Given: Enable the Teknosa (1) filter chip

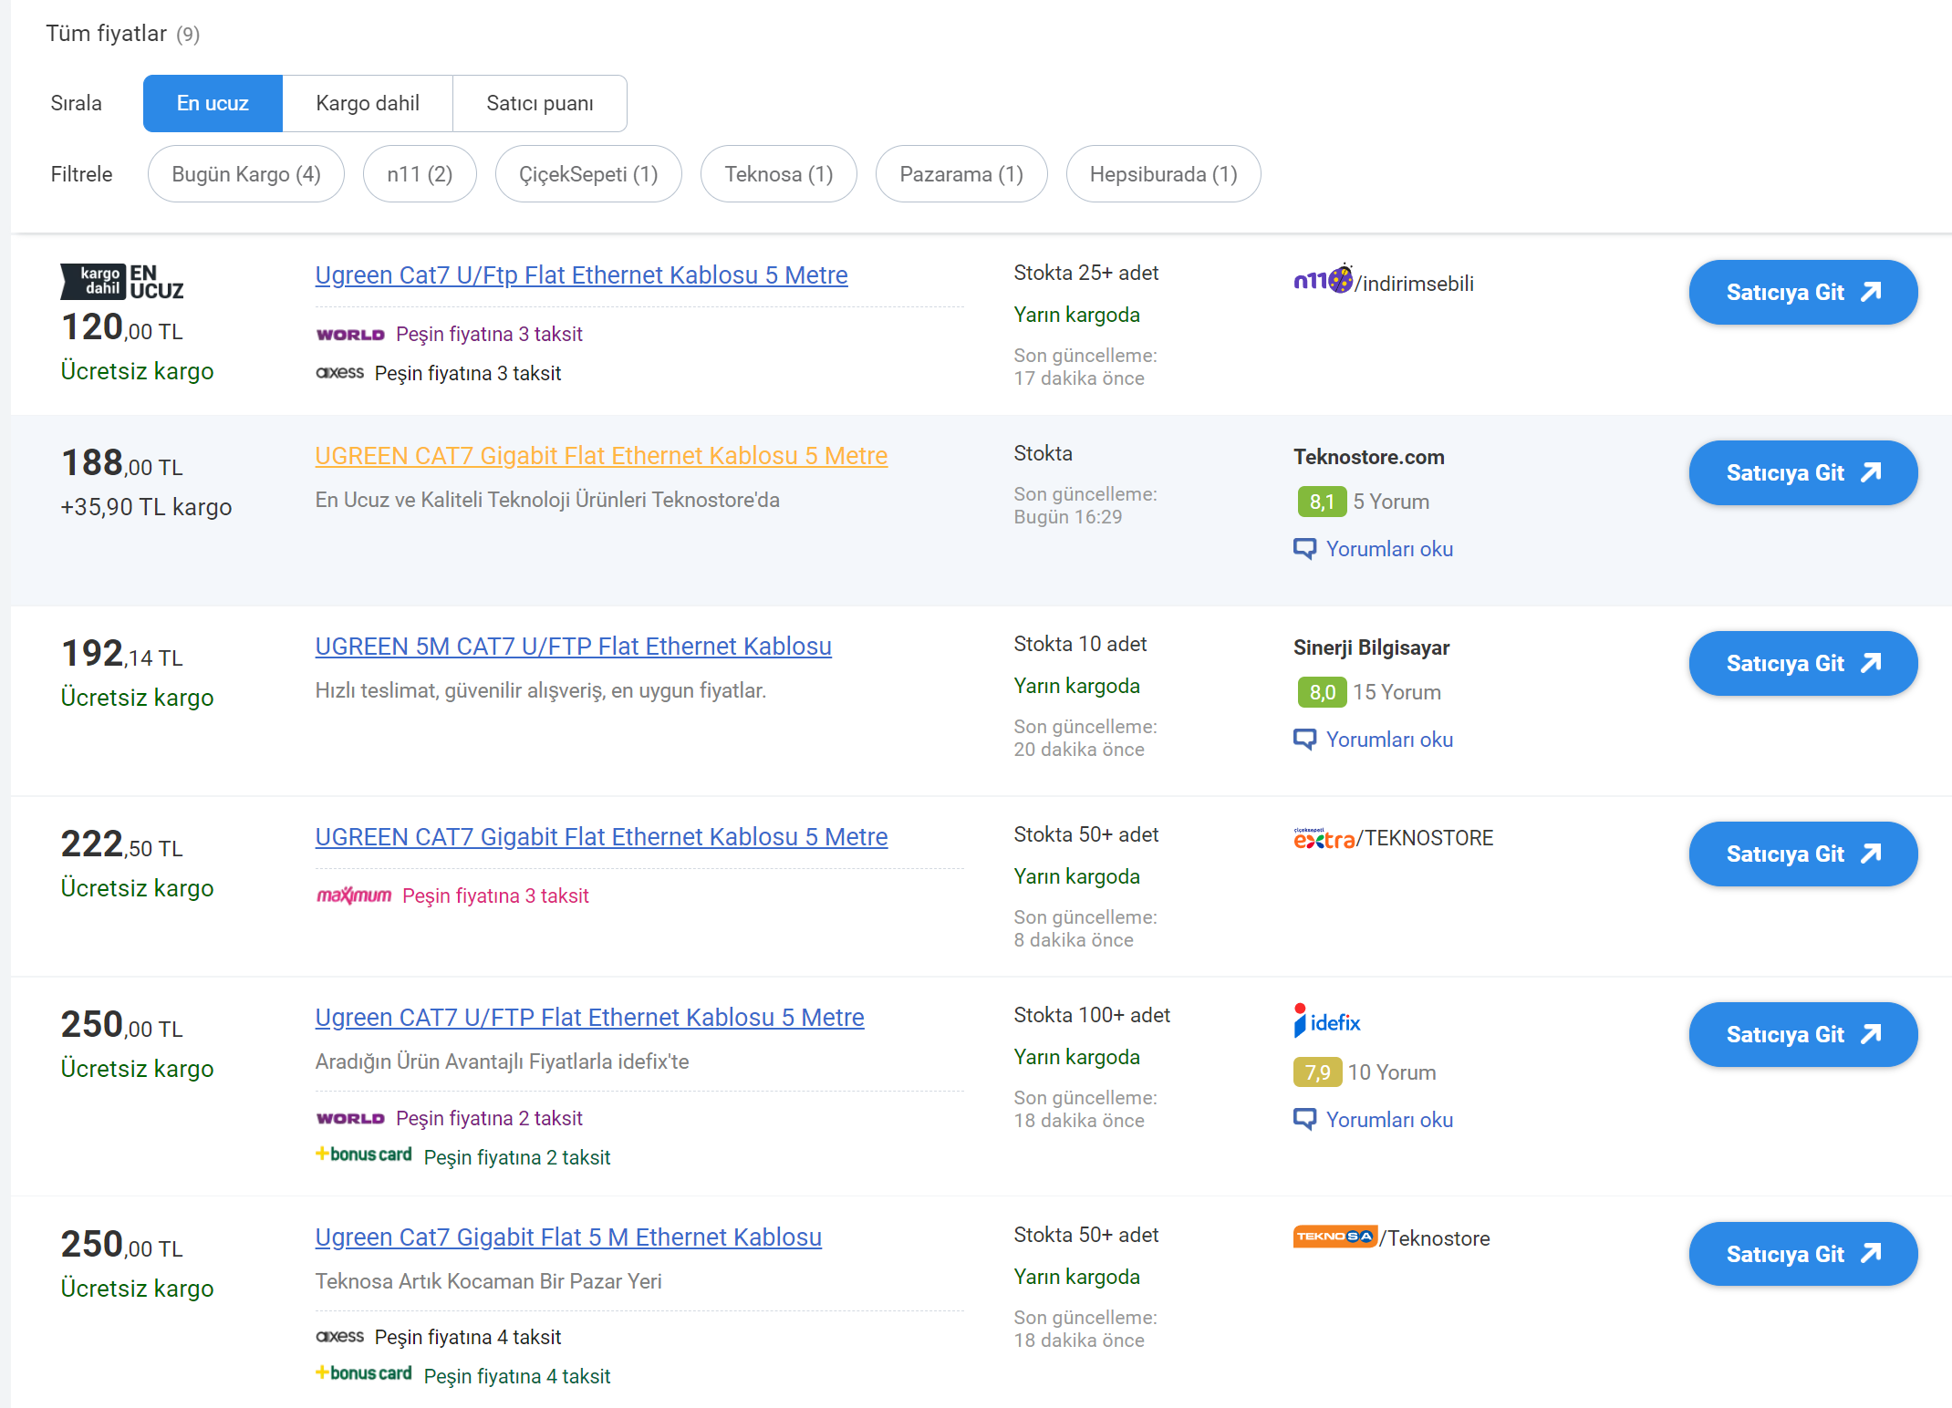Looking at the screenshot, I should 778,174.
